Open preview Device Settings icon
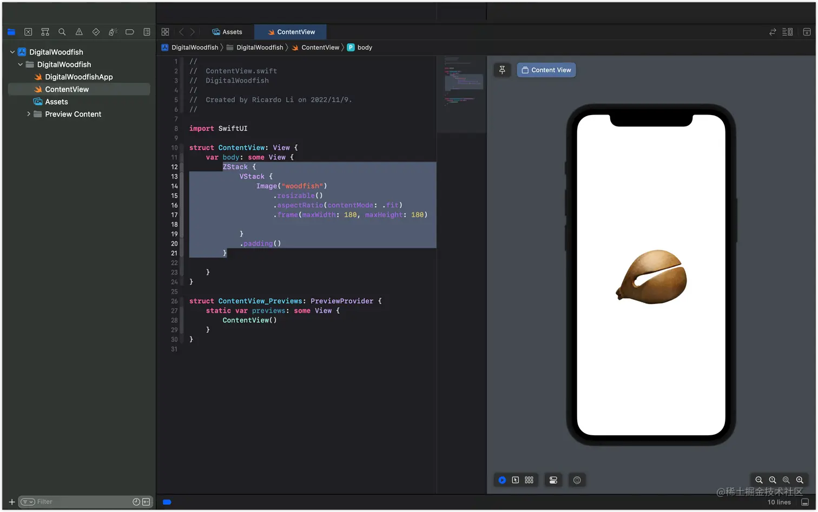 [553, 480]
